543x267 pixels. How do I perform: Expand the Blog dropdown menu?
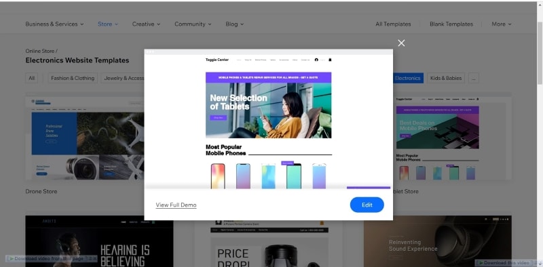(x=234, y=24)
